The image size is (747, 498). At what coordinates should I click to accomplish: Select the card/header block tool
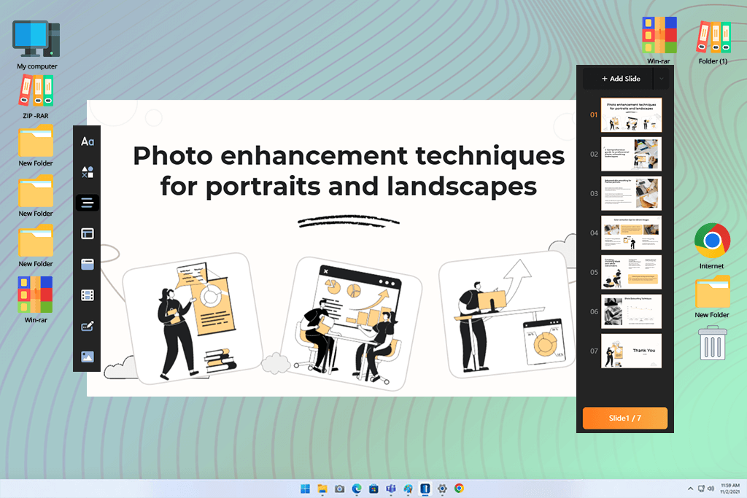point(88,264)
